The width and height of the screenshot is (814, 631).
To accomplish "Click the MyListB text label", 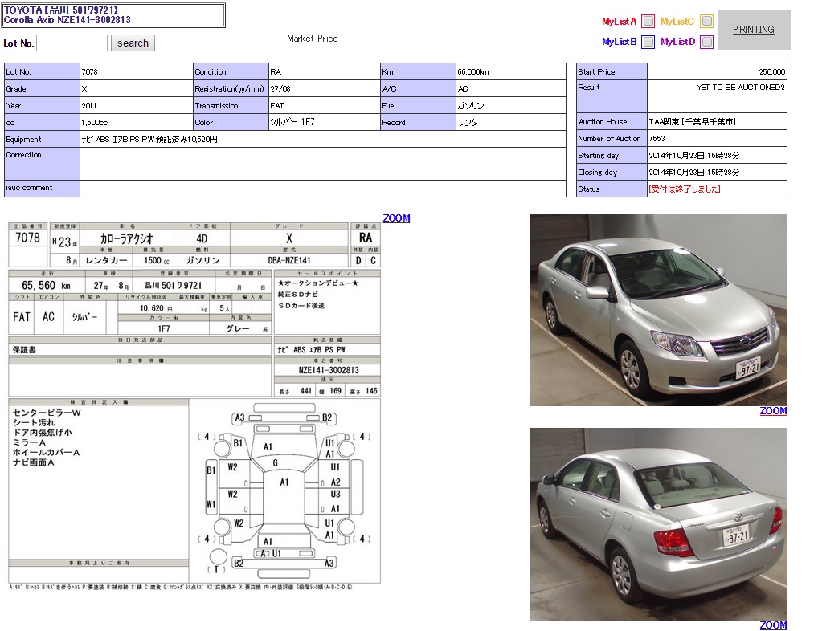I will click(x=619, y=42).
